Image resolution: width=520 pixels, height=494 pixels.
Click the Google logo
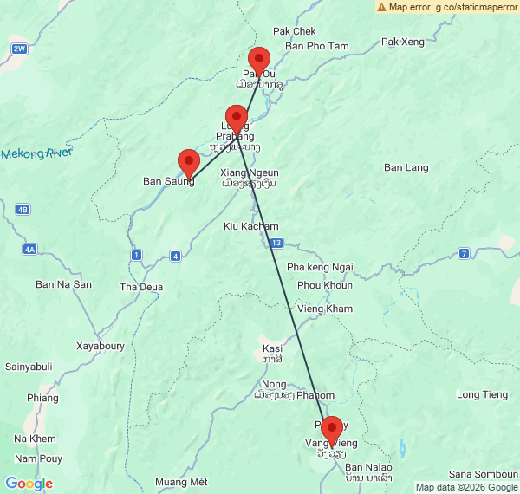pos(29,484)
